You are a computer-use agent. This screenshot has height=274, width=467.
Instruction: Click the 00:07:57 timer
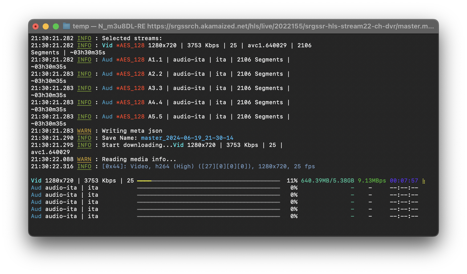(404, 181)
